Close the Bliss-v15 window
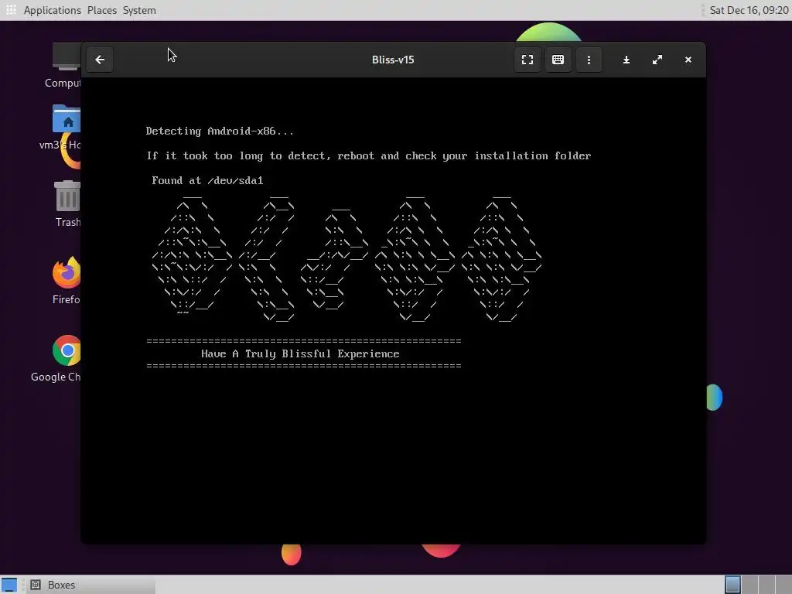792x594 pixels. point(688,60)
